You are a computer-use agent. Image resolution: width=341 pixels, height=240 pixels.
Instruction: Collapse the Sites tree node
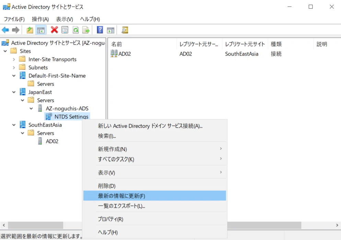pos(5,51)
